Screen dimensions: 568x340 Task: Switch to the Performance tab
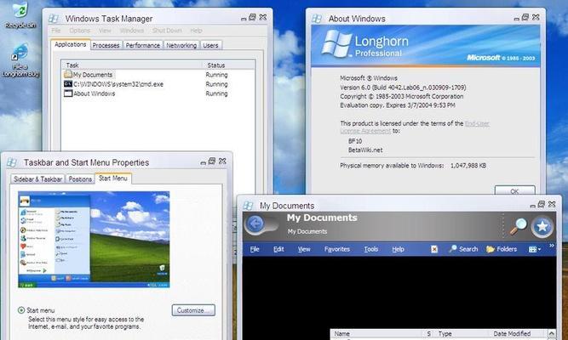click(143, 45)
